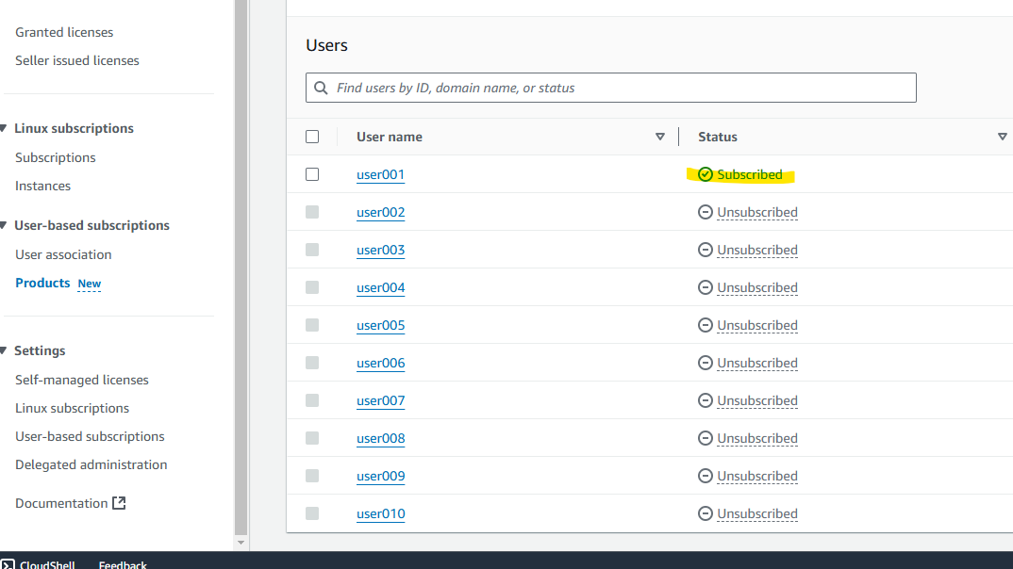Open the user001 link
1013x569 pixels.
[x=380, y=175]
